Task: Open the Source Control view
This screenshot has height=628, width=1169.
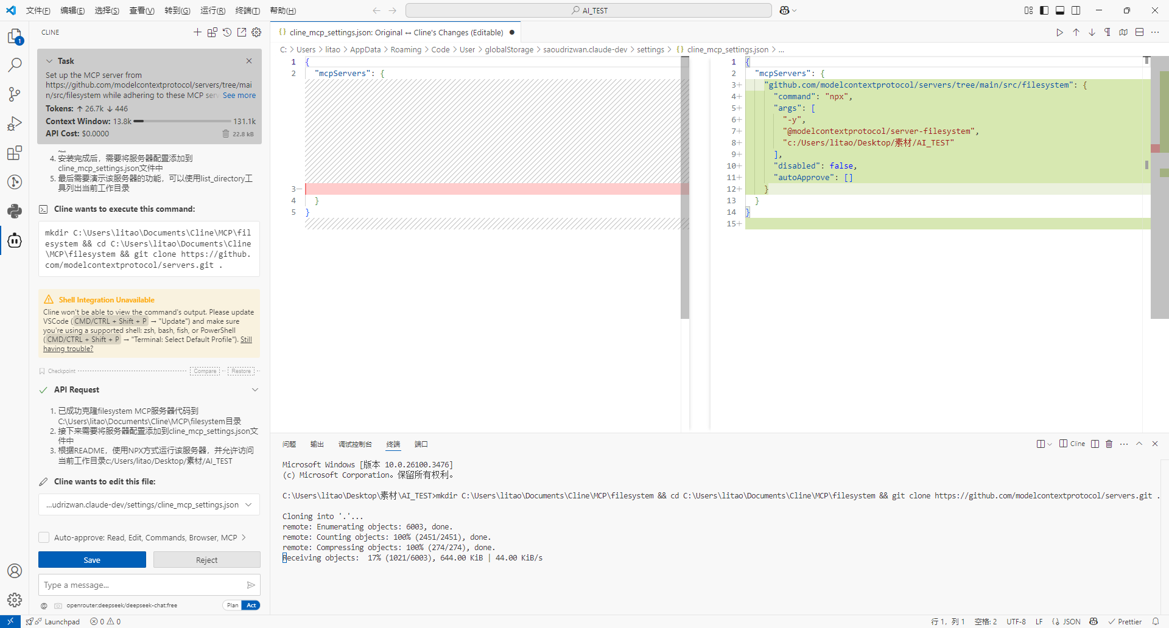Action: (15, 94)
